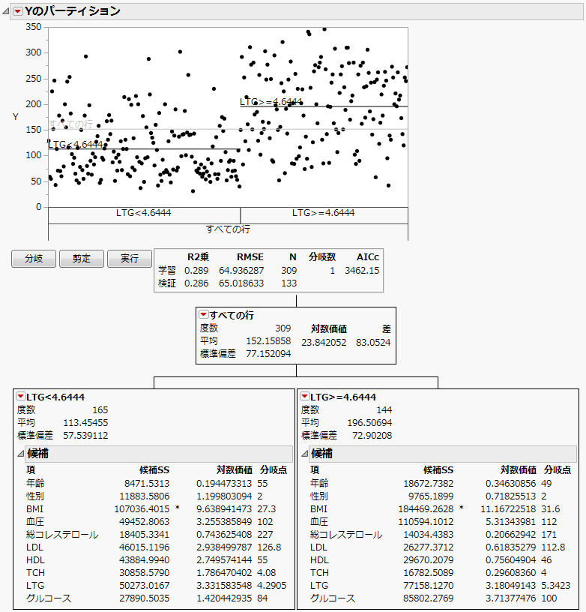Viewport: 586px width, 612px height.
Task: Open red triangle menu on LTG>=4.6444 node
Action: [305, 397]
